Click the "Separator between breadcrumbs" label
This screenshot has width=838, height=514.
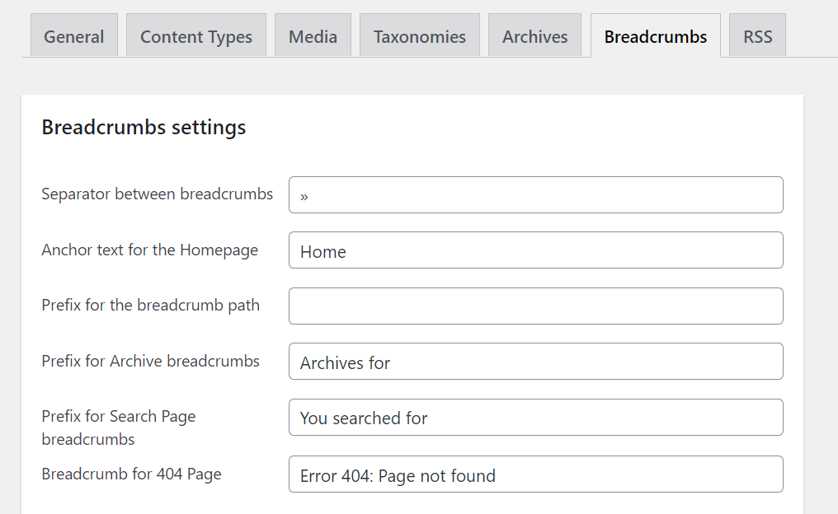tap(157, 194)
